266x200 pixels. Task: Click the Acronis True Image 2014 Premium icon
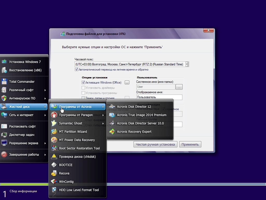click(x=112, y=115)
